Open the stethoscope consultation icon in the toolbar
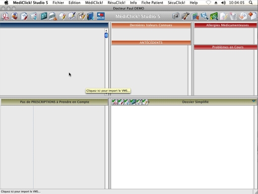This screenshot has height=194, width=258. 5,16
